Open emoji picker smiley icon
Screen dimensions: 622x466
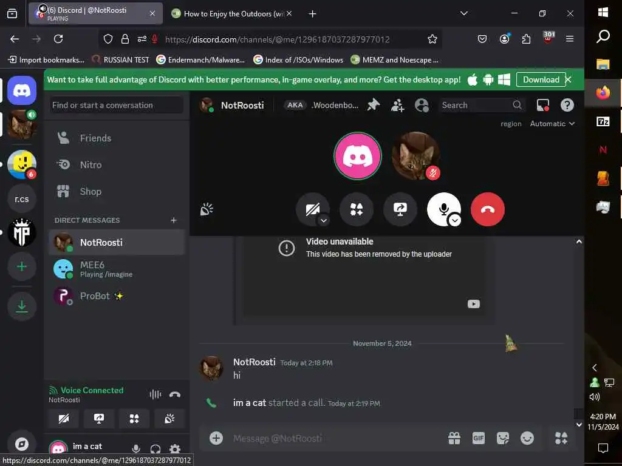click(x=527, y=438)
